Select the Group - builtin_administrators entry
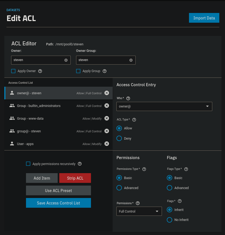 pyautogui.click(x=58, y=106)
